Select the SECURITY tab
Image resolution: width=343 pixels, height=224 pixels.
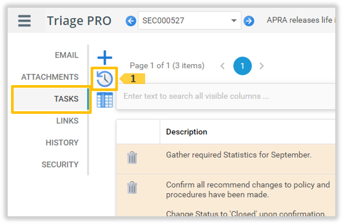click(x=60, y=164)
